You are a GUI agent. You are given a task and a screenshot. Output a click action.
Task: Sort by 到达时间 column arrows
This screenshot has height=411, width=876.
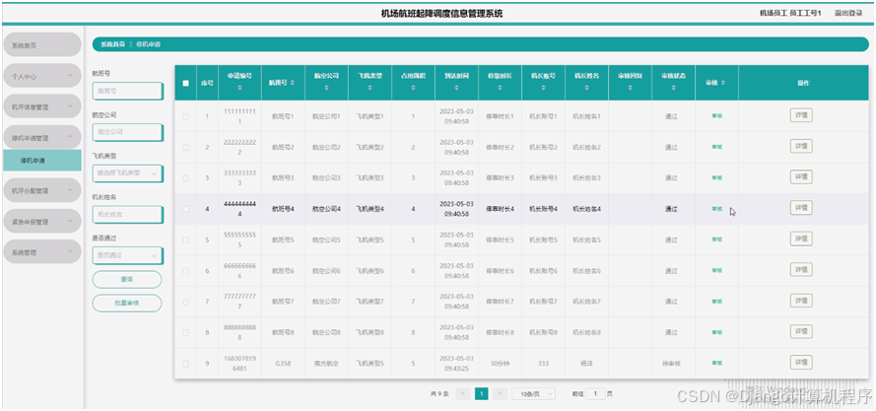(456, 89)
